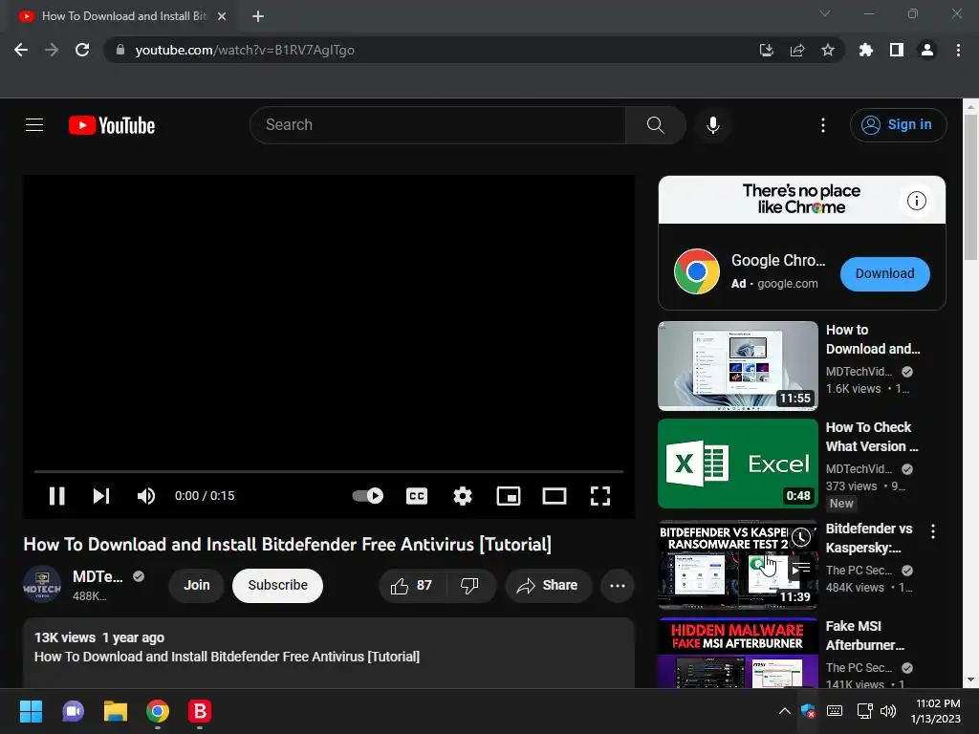Viewport: 979px width, 734px height.
Task: Switch to theater mode
Action: (x=555, y=496)
